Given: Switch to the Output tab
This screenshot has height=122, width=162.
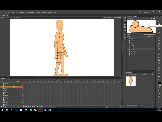Looking at the screenshot, I should point(8,78).
